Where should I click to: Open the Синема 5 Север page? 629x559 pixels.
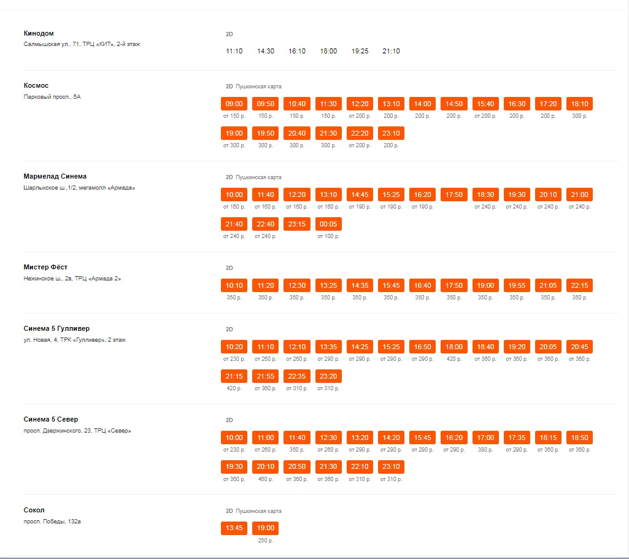pyautogui.click(x=51, y=419)
